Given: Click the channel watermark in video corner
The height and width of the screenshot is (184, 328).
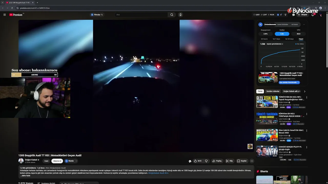Looking at the screenshot, I should click(x=250, y=146).
